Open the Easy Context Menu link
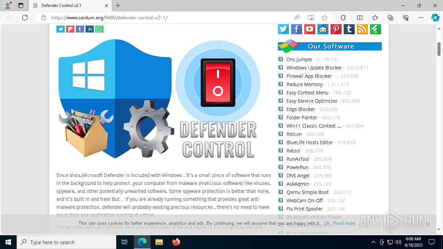The width and height of the screenshot is (443, 249). pyautogui.click(x=307, y=93)
